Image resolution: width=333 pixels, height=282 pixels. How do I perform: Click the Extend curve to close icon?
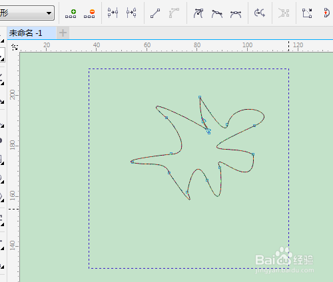tap(307, 13)
